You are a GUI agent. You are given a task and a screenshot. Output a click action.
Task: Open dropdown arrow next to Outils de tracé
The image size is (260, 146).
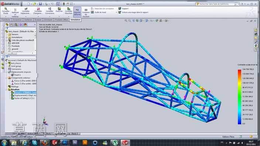[116, 13]
